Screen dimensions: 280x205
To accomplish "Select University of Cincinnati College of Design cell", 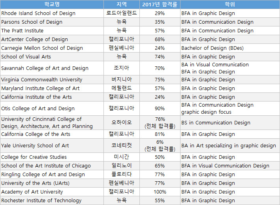I will click(52, 123).
